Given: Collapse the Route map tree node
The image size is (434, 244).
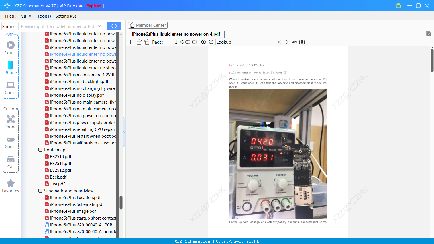Looking at the screenshot, I should (x=40, y=150).
